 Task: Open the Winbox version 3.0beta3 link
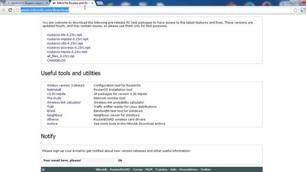[x=66, y=86]
